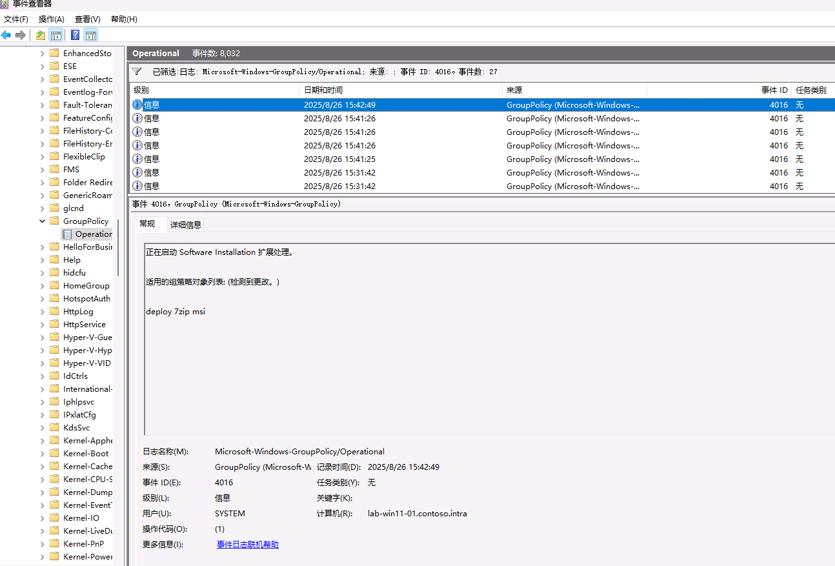Click the folder icon beside FlexibleClip
Image resolution: width=835 pixels, height=566 pixels.
54,156
